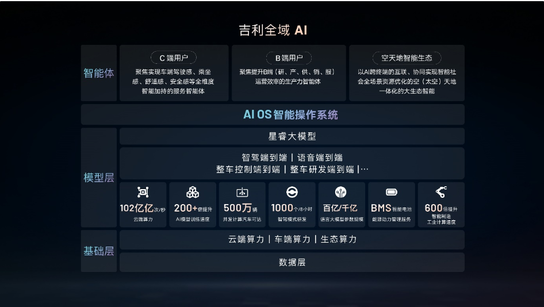Screen dimensions: 544x307
Task: Click the 云端算力｜车端算力｜生态算力 bar
Action: click(x=292, y=240)
